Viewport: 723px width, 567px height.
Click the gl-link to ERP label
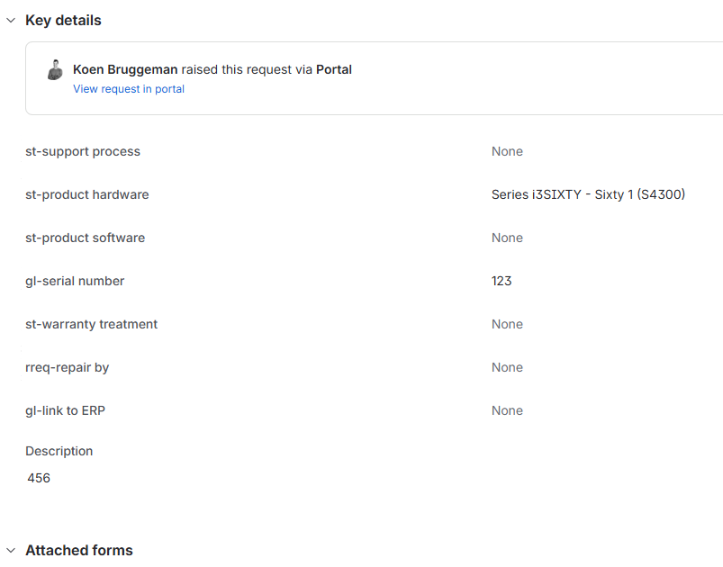click(x=65, y=410)
